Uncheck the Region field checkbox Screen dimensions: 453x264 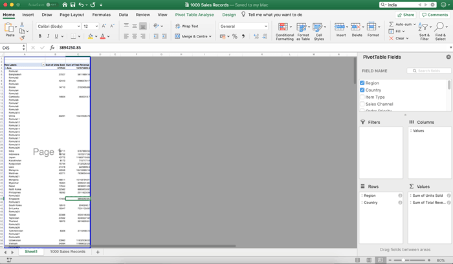(362, 83)
